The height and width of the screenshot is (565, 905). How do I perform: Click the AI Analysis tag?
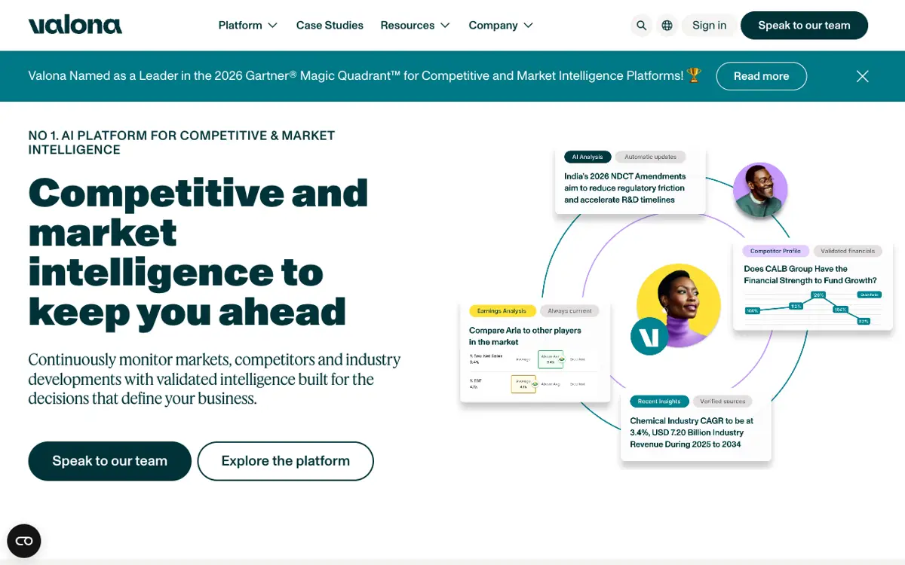pyautogui.click(x=587, y=157)
